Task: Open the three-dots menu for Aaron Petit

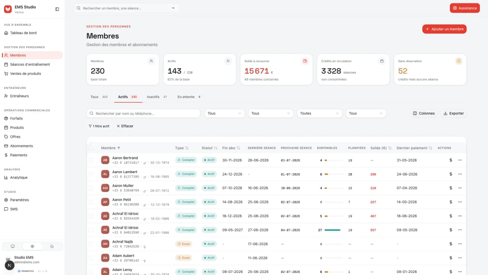Action: (x=460, y=202)
